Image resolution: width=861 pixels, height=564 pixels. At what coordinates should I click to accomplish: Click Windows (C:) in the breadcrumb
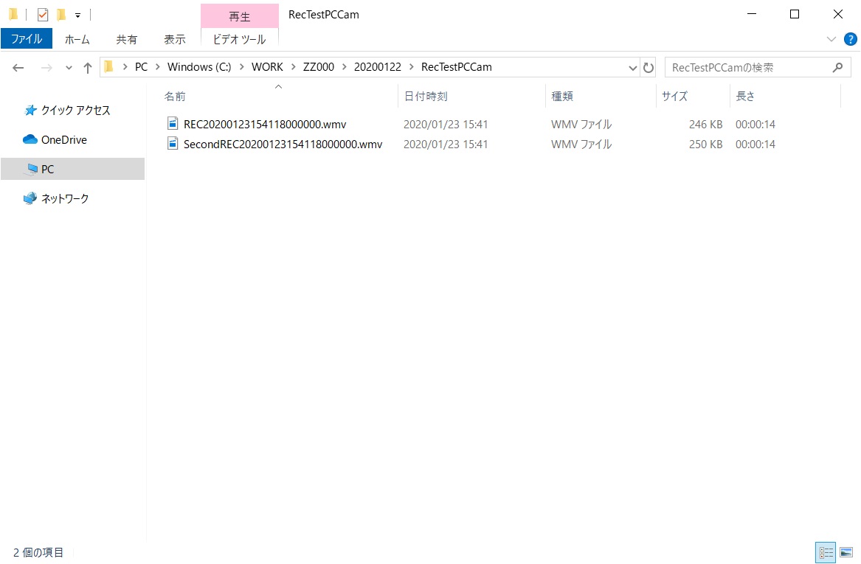(x=198, y=67)
